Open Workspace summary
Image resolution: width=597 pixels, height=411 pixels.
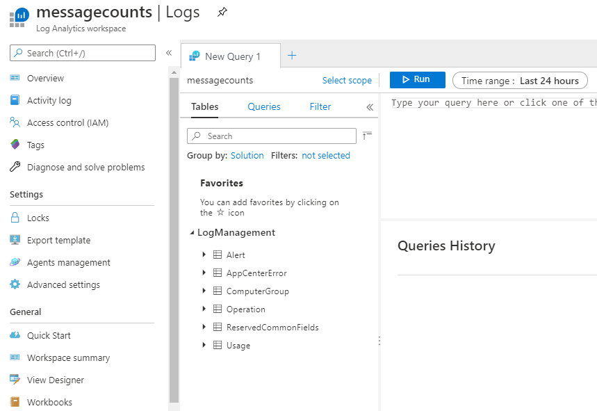click(x=69, y=357)
